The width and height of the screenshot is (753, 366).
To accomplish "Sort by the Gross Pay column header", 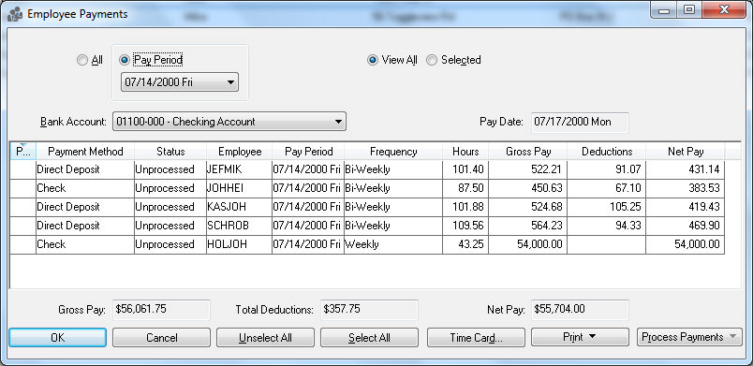I will (x=528, y=152).
